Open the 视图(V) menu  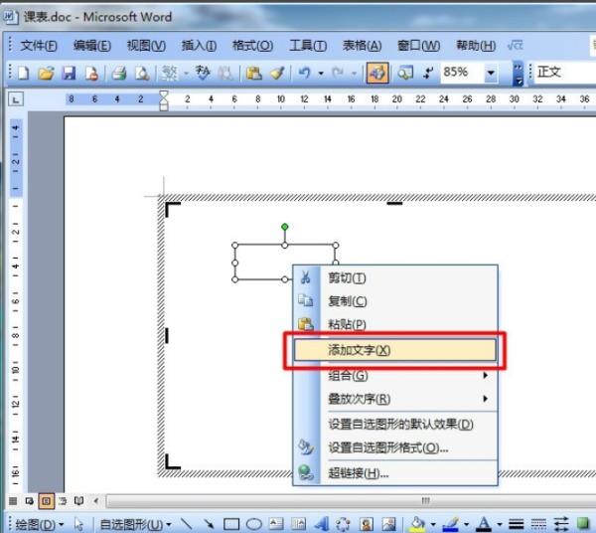click(146, 46)
